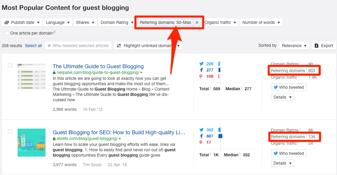Screen dimensions: 337x175
Task: Click the info icon next to Median 277
Action: [x=242, y=88]
